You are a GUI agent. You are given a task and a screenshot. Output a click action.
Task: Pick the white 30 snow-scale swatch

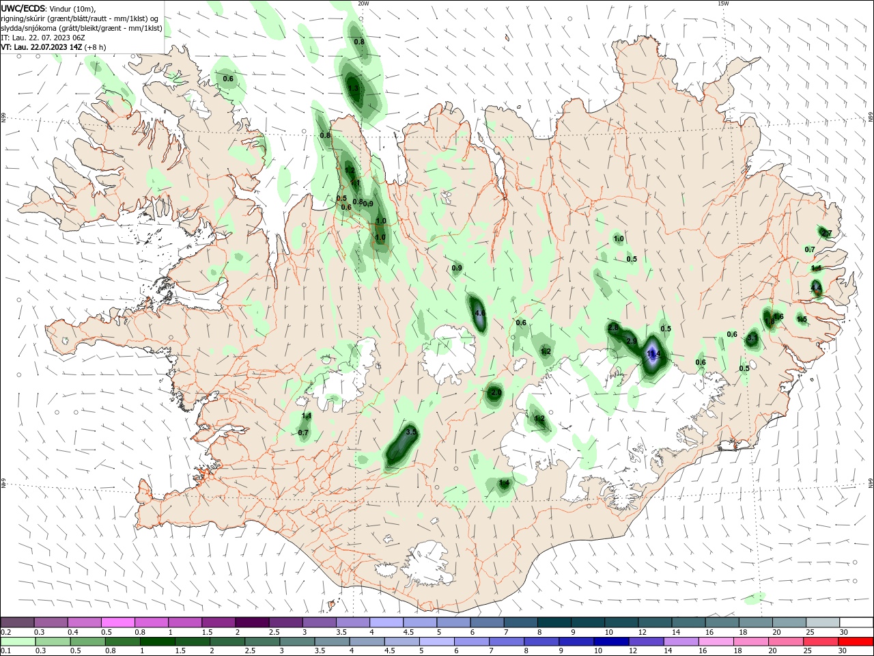(856, 623)
